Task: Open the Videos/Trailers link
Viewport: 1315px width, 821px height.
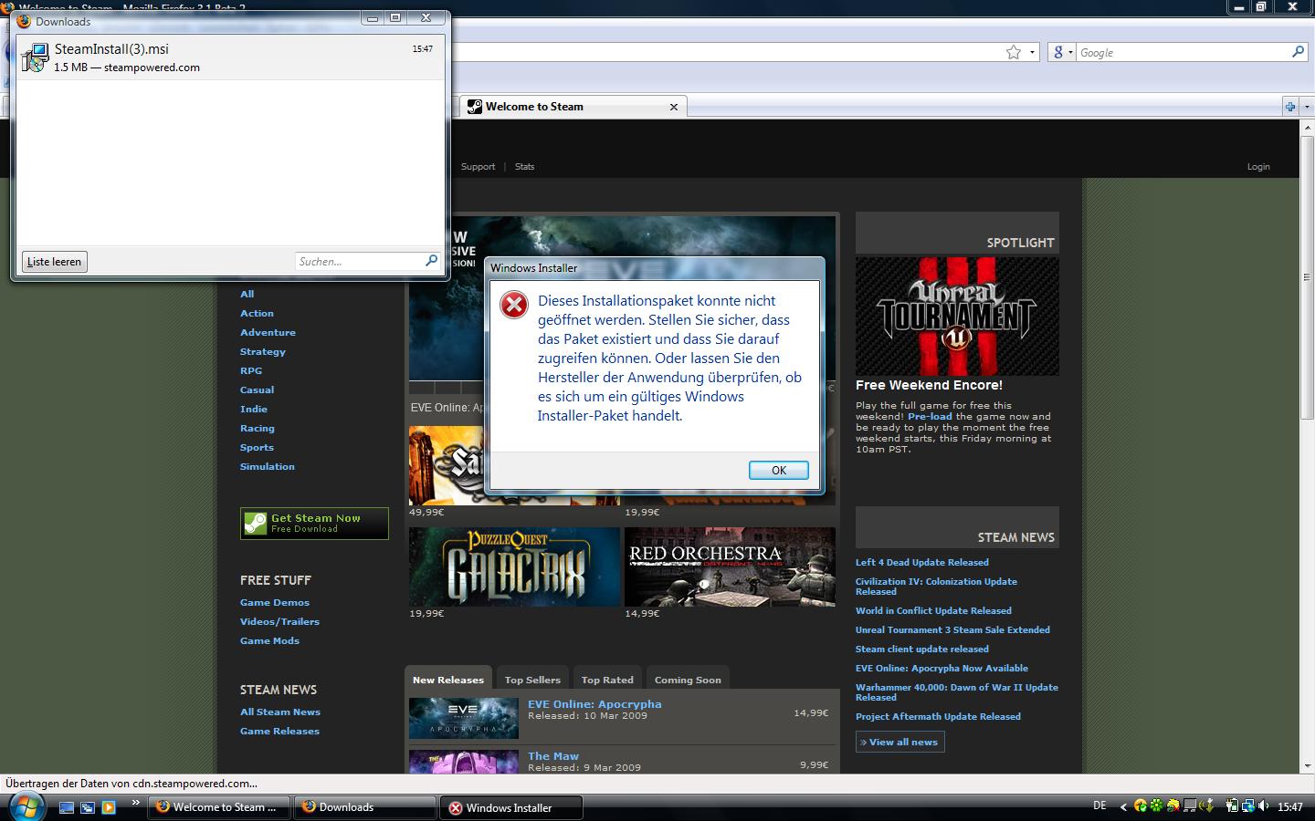Action: click(279, 621)
